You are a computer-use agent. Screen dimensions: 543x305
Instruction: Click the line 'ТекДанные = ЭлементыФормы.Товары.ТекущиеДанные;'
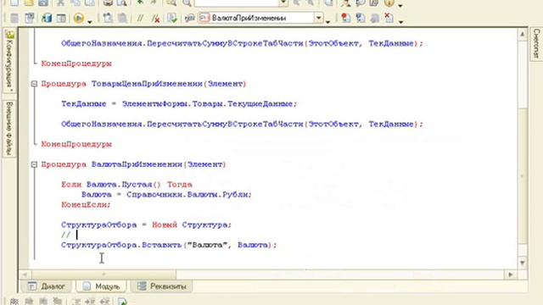tap(179, 103)
